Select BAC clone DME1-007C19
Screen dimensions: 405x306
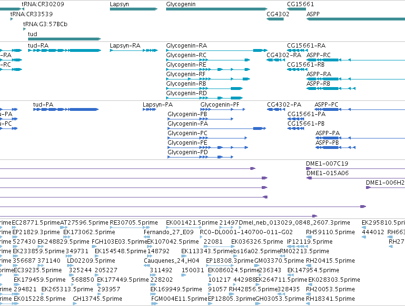coord(356,168)
